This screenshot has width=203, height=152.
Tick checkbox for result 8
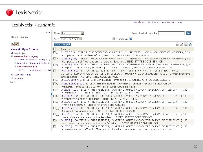[54, 96]
